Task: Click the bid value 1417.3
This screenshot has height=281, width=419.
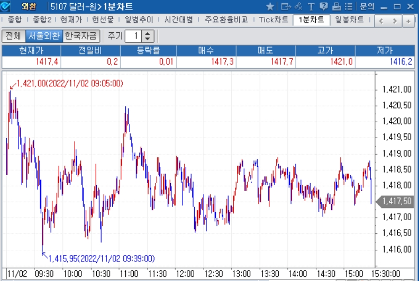Action: point(222,62)
